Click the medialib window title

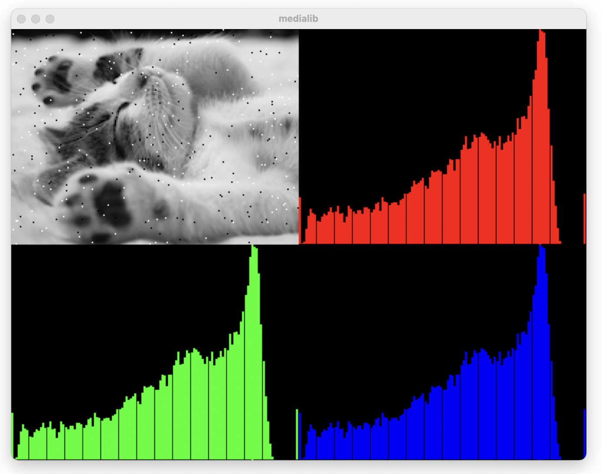click(298, 19)
